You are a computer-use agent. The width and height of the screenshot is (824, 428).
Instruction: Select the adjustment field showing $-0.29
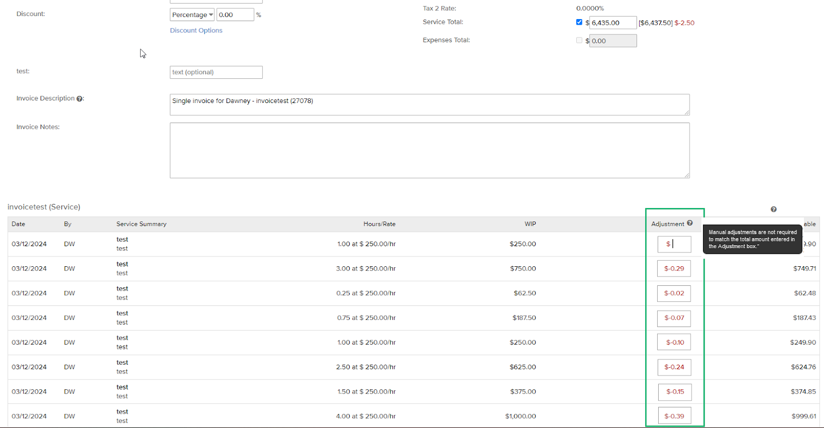pos(674,268)
